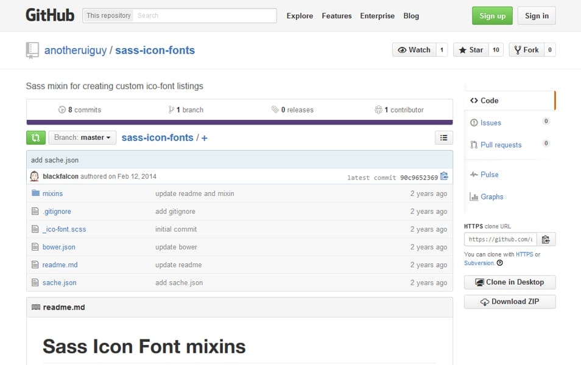Click Clone in Desktop
The image size is (581, 365).
(510, 282)
